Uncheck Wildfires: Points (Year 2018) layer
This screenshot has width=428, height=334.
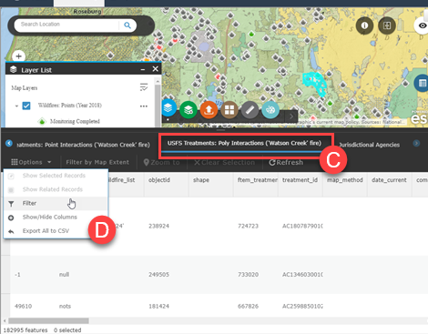(26, 106)
